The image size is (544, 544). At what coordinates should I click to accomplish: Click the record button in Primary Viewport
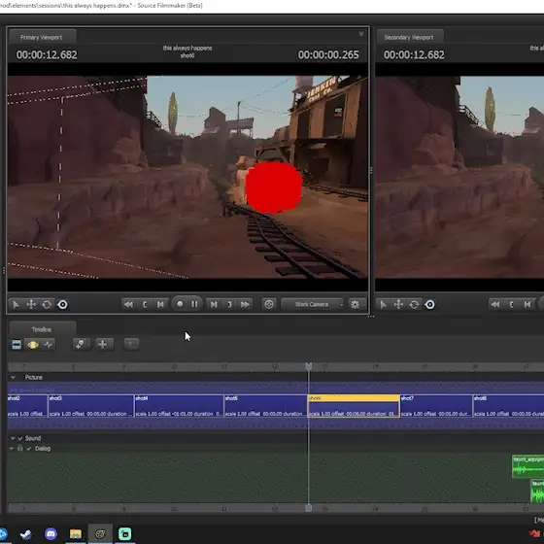180,304
